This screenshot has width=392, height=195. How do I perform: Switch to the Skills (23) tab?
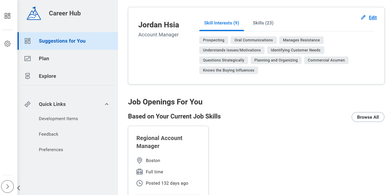pos(263,23)
